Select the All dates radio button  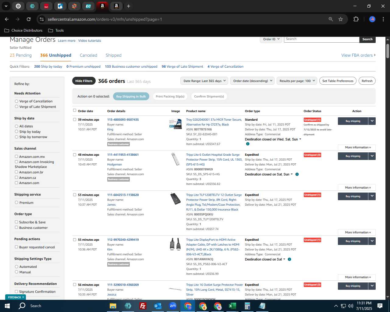click(16, 126)
